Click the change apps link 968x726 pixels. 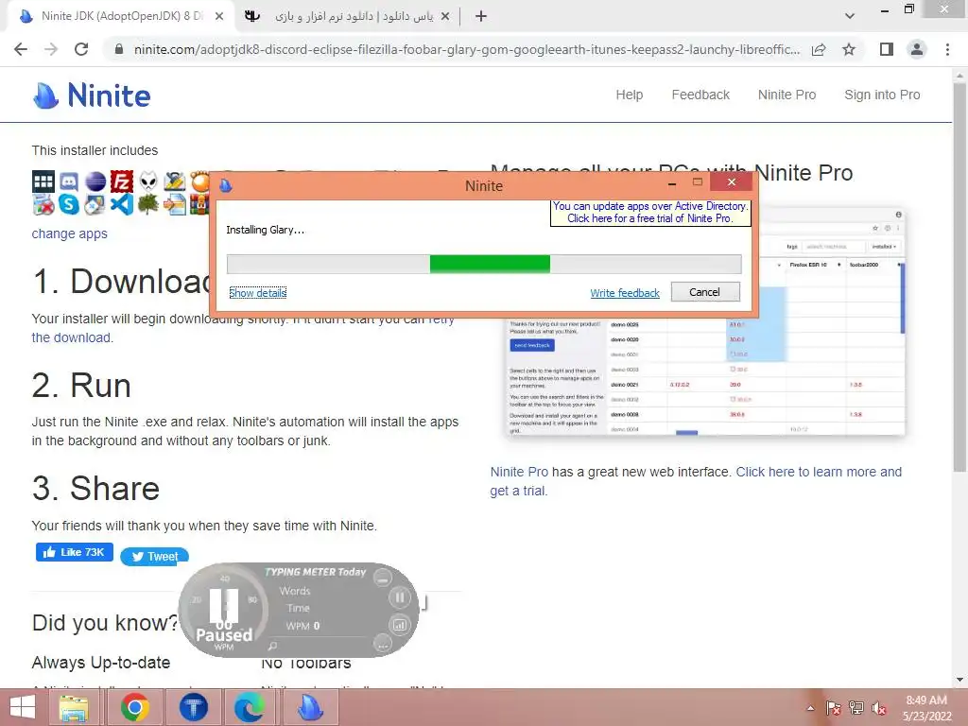[69, 234]
